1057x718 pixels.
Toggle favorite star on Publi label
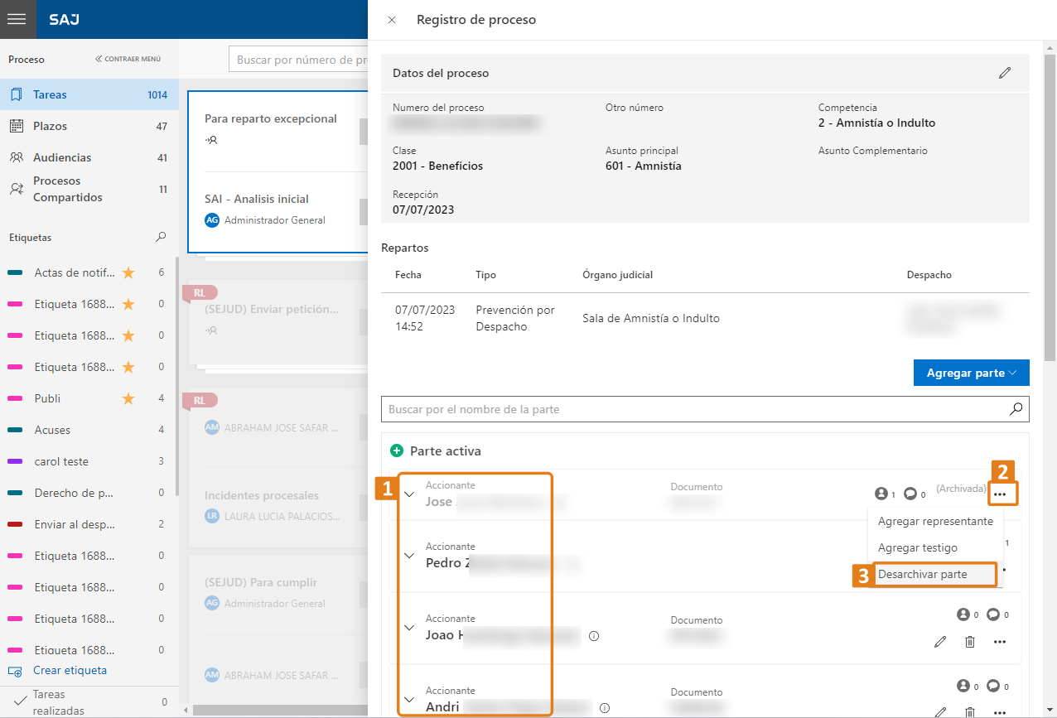128,398
